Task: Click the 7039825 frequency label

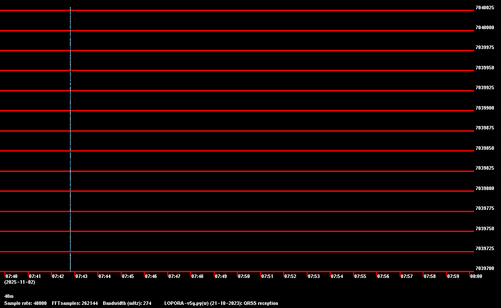Action: pyautogui.click(x=485, y=168)
